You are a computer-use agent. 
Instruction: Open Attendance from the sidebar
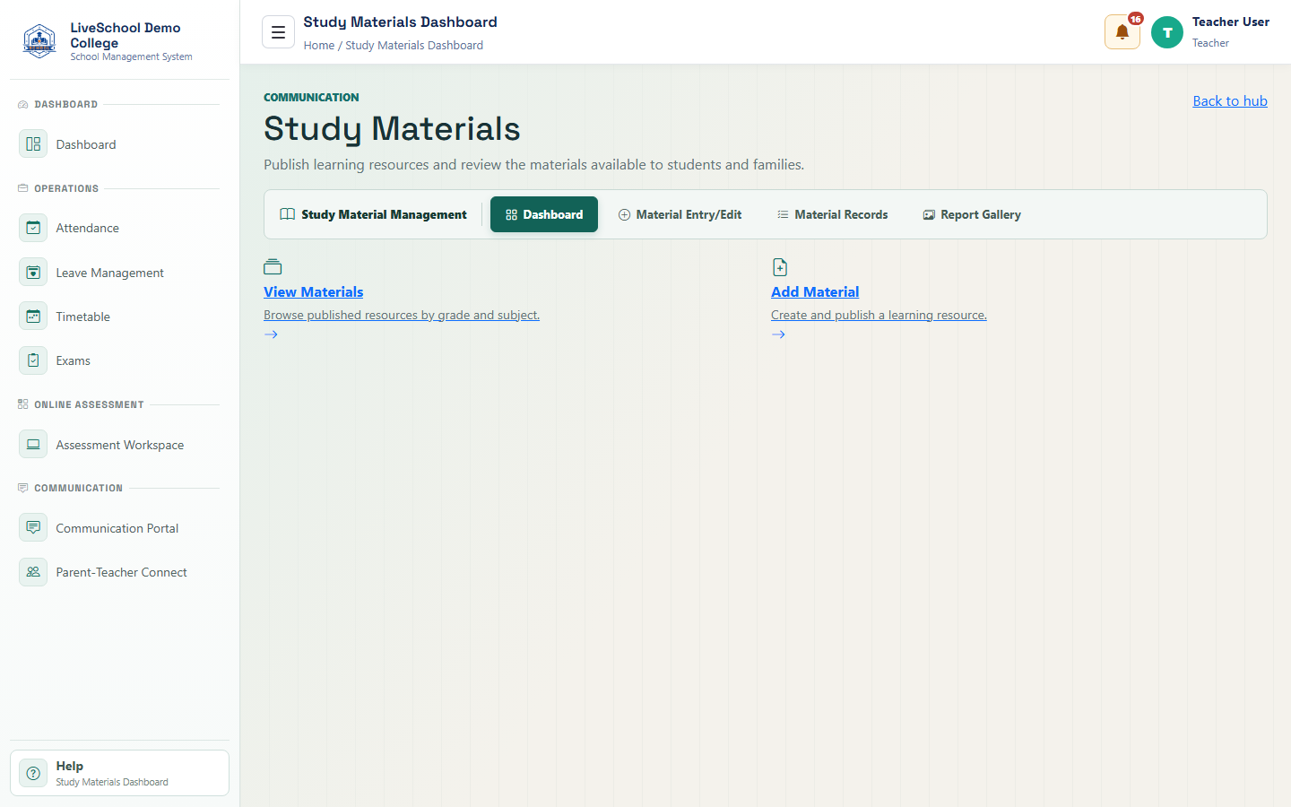click(119, 228)
